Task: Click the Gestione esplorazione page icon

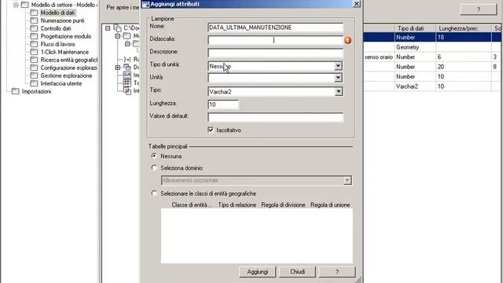Action: click(34, 75)
